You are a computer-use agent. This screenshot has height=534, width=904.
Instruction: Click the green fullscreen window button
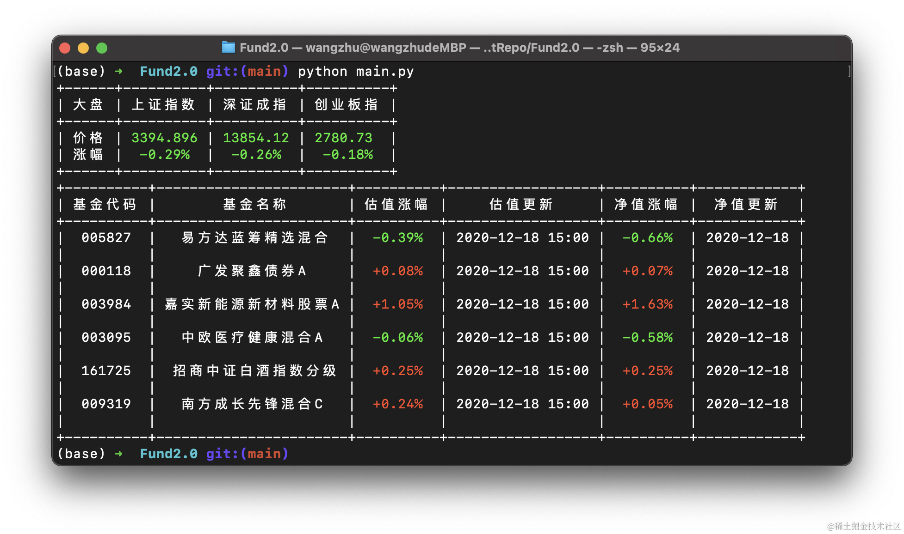[x=102, y=48]
